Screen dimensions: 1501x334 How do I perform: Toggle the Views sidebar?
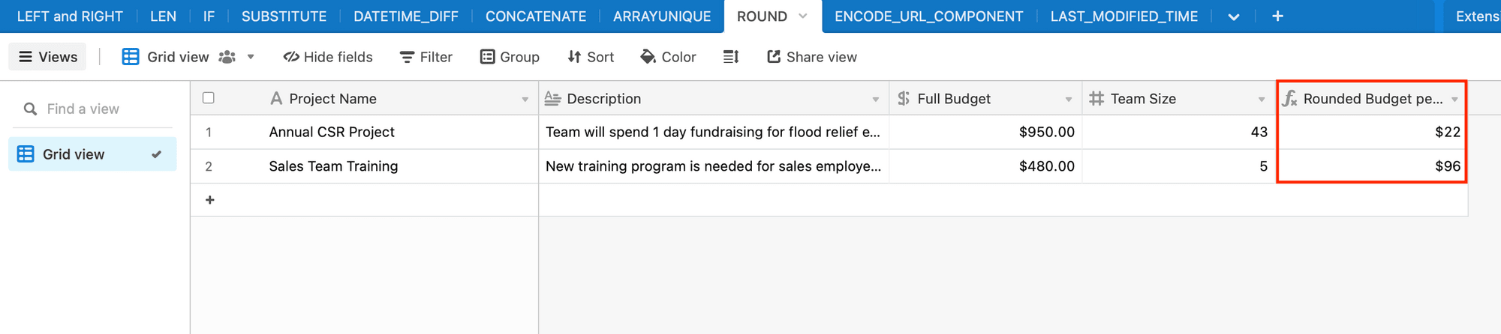(47, 57)
